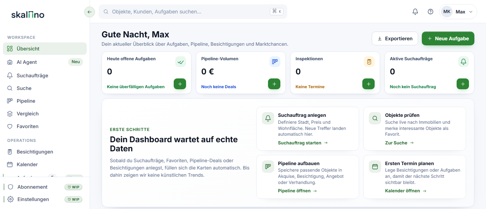This screenshot has height=209, width=486.
Task: Click the bell icon beside Suchauftrag anlegen
Action: pos(268,118)
